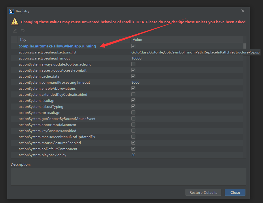This screenshot has width=263, height=203.
Task: Select actionSystem.assertFocusAccessFromEdt key name
Action: tap(53, 70)
